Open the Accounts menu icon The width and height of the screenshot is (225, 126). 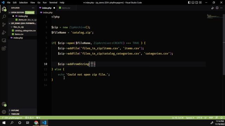[x=4, y=104]
